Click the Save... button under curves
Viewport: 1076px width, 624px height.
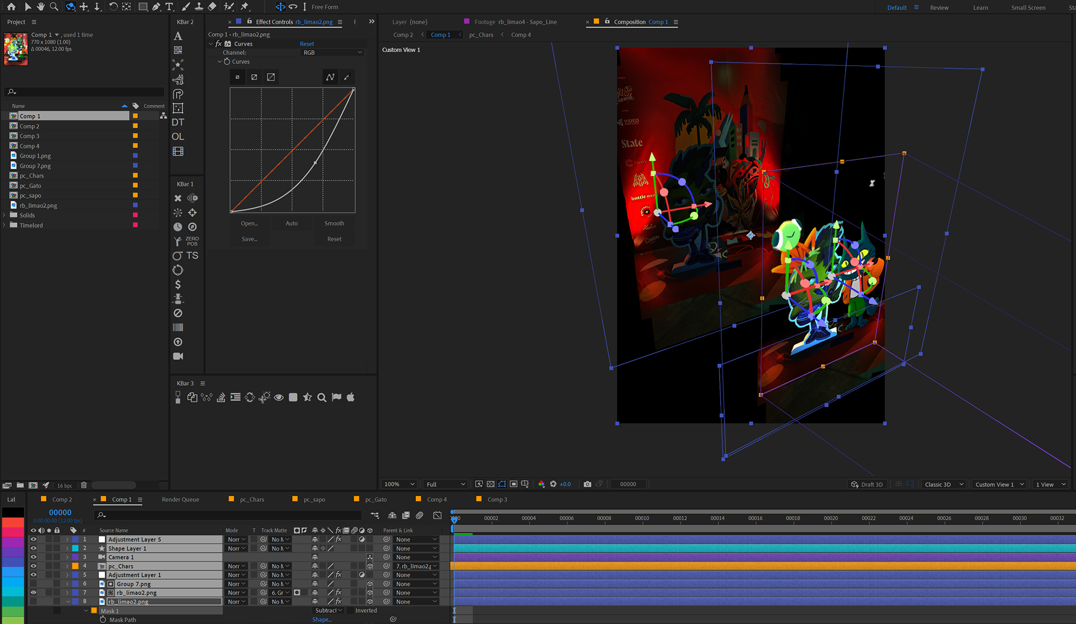(x=249, y=239)
